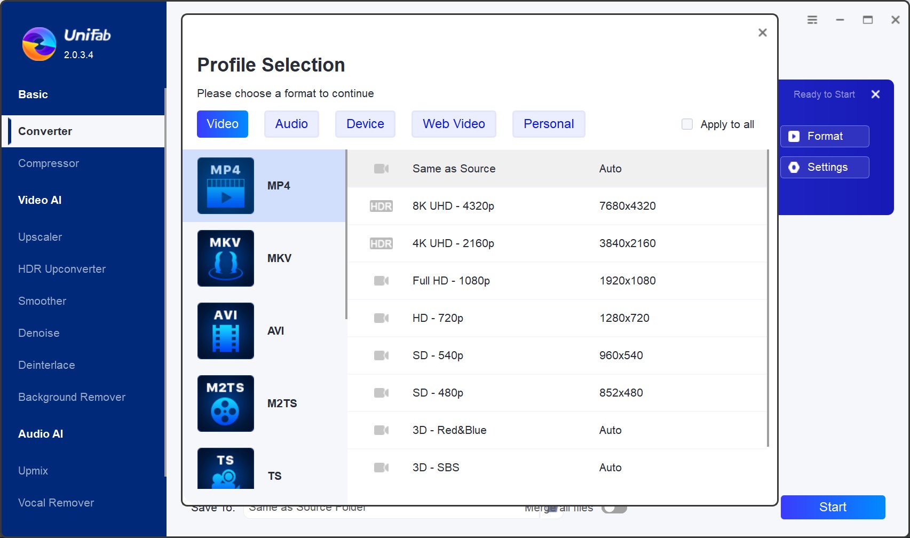Image resolution: width=910 pixels, height=538 pixels.
Task: Open Compressor in sidebar
Action: click(49, 163)
